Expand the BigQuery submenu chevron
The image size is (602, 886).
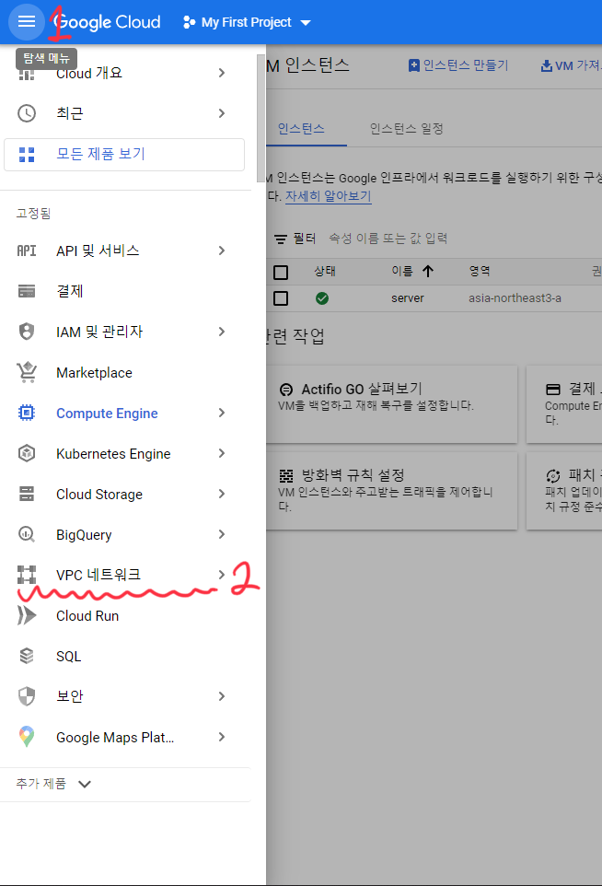221,534
